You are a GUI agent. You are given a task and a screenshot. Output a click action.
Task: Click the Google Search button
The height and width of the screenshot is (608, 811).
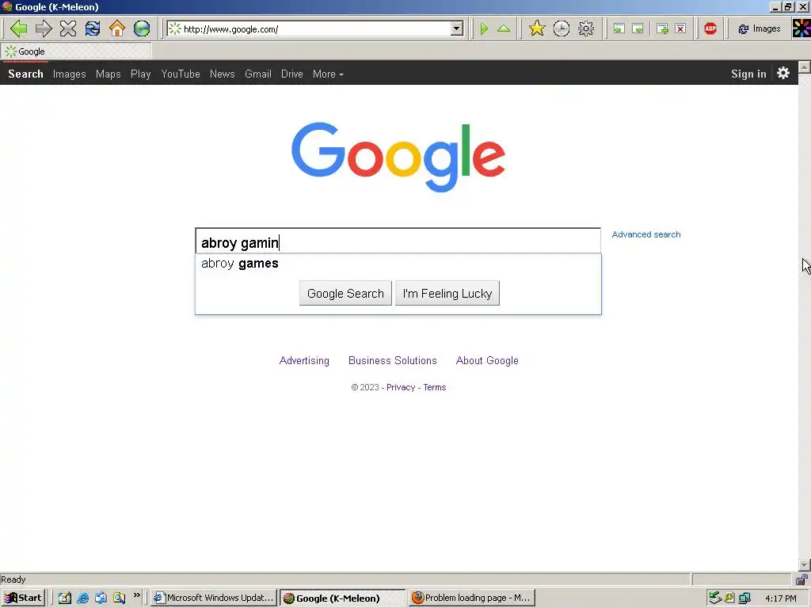(x=345, y=293)
